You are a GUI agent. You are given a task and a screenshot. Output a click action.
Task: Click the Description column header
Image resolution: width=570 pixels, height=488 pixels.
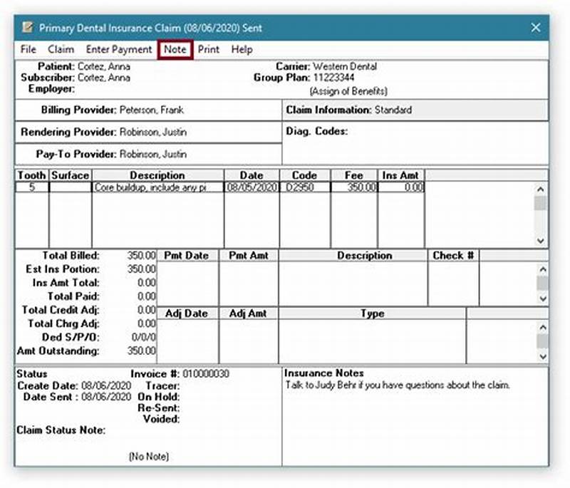(158, 175)
